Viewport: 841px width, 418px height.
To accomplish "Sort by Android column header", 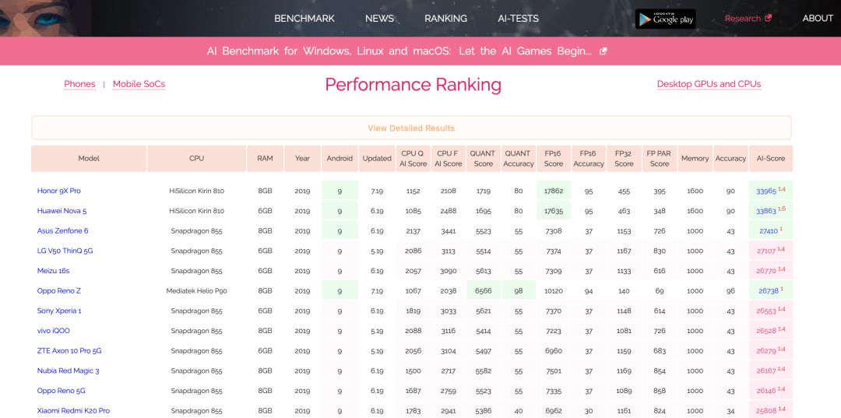I will (x=340, y=159).
